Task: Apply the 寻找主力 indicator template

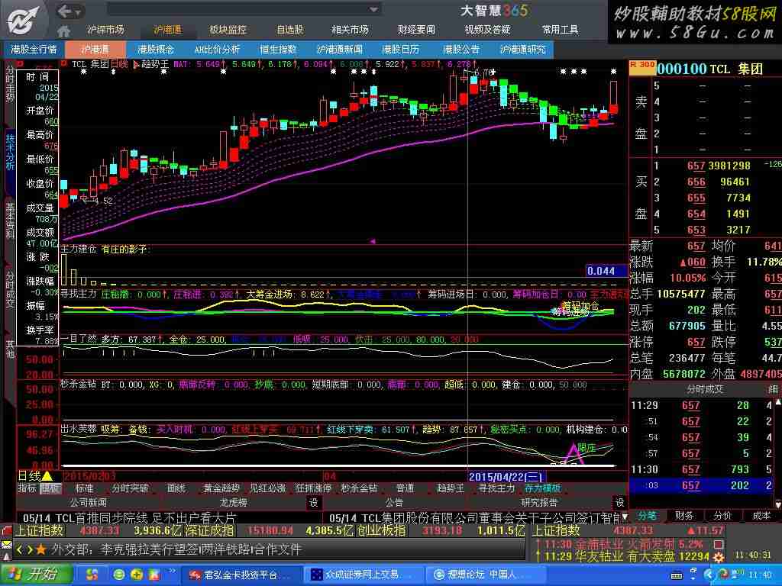Action: (496, 488)
